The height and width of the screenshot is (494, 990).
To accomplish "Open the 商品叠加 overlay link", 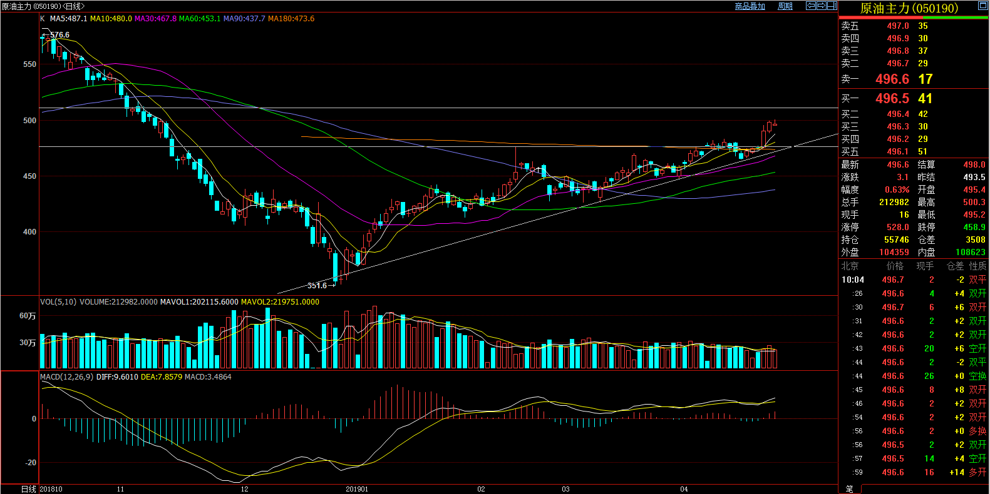I will [x=750, y=6].
